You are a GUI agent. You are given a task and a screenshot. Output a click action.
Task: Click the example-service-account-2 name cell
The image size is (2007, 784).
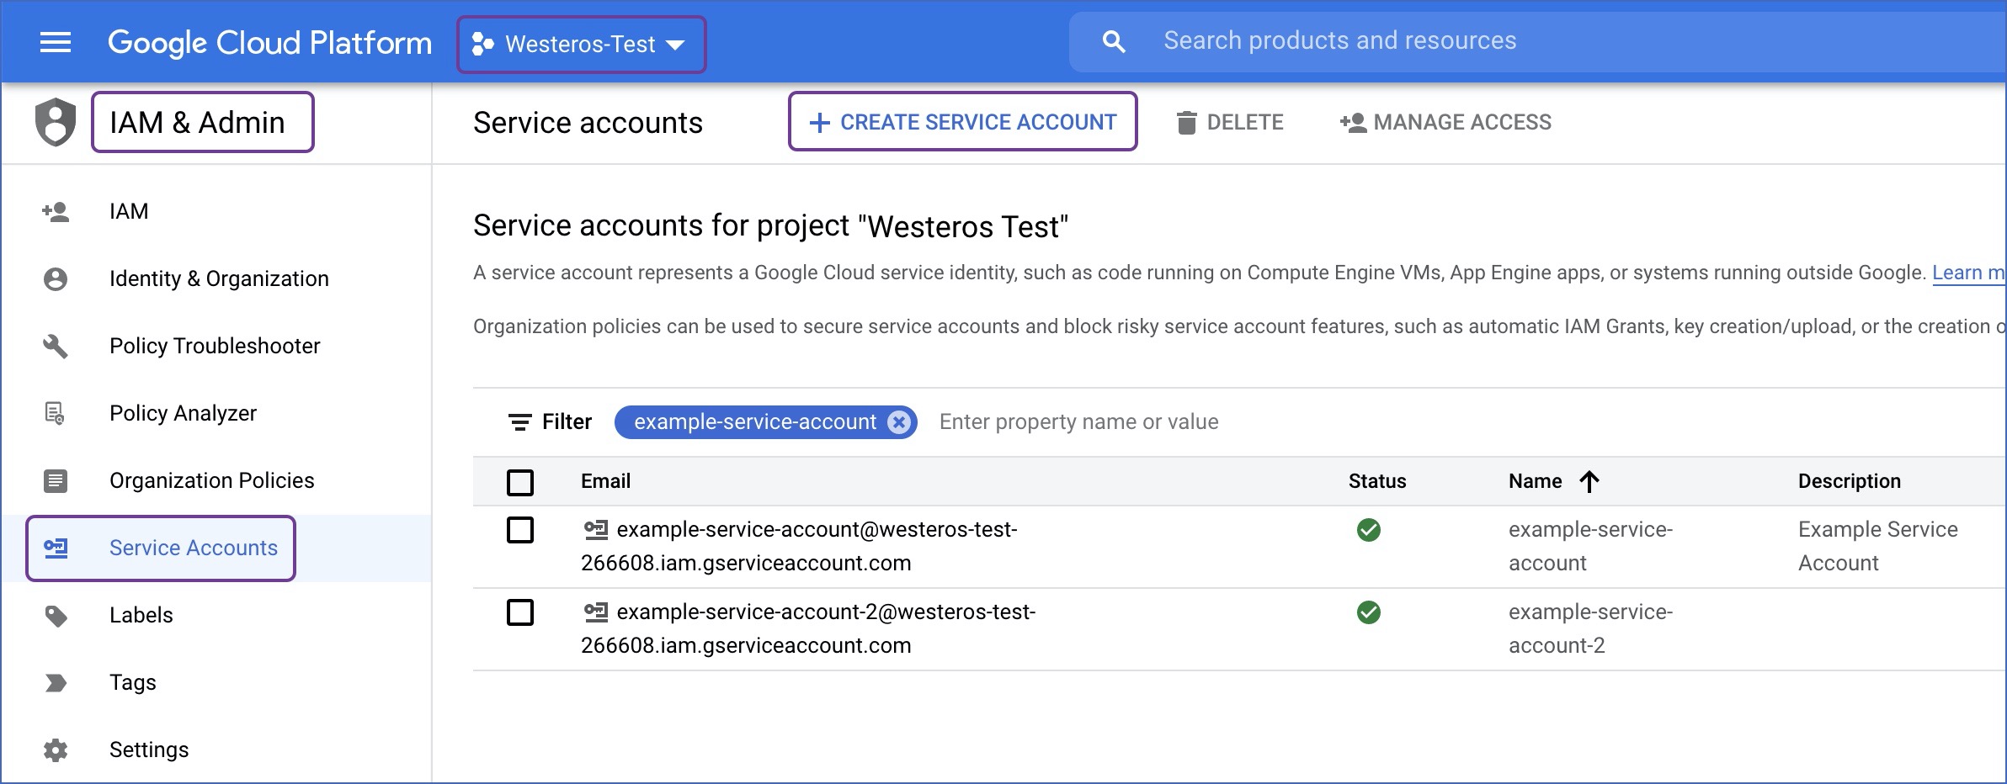[x=1590, y=628]
